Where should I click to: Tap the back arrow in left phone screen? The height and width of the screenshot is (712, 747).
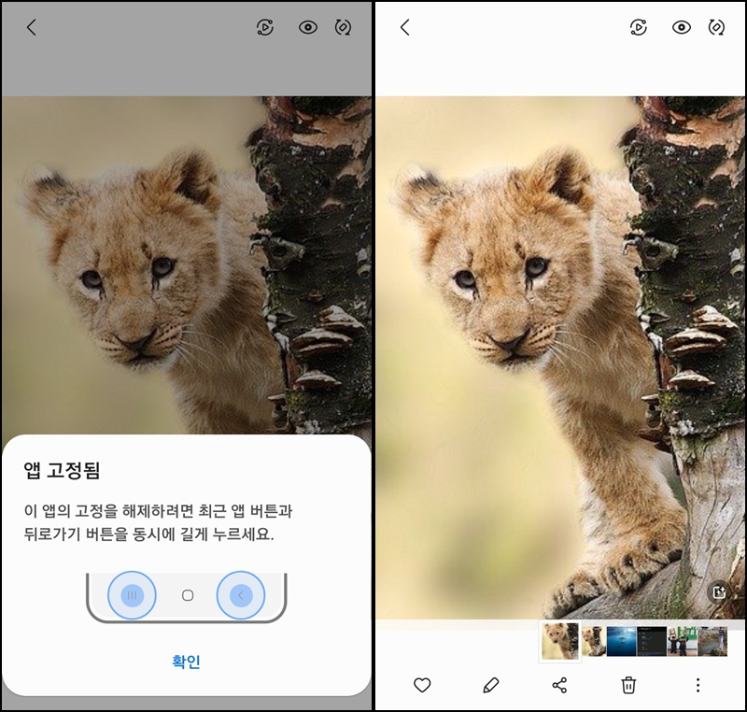point(32,28)
